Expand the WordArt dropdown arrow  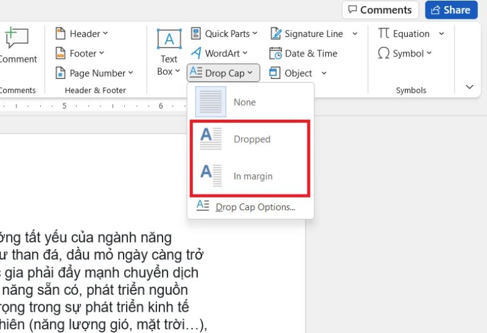click(245, 53)
